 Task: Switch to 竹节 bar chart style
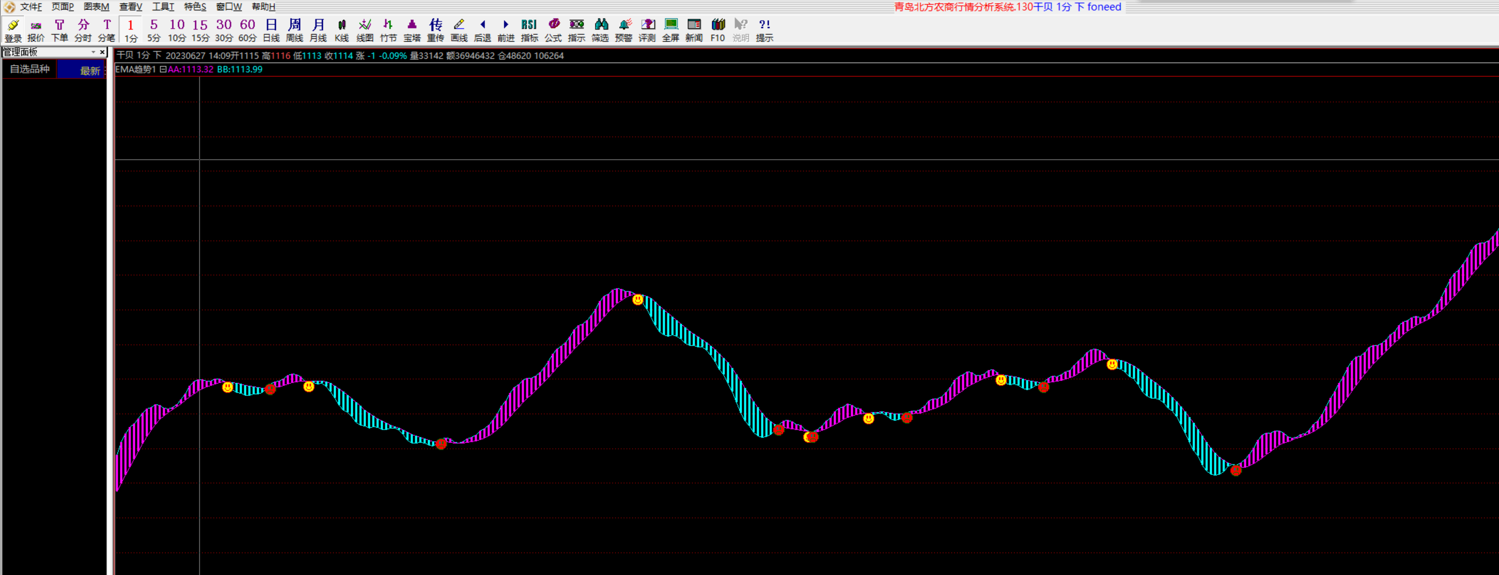[388, 30]
